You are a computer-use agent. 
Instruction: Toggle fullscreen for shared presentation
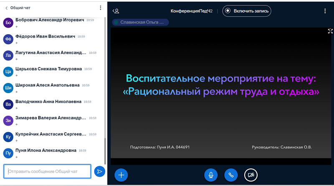pyautogui.click(x=330, y=31)
